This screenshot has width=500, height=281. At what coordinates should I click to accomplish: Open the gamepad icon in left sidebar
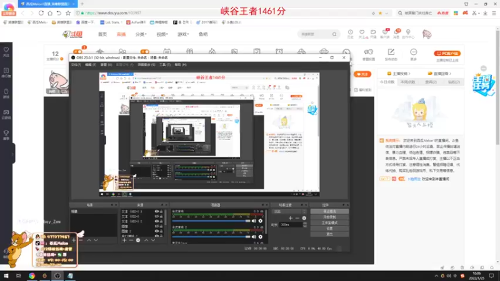pyautogui.click(x=6, y=112)
